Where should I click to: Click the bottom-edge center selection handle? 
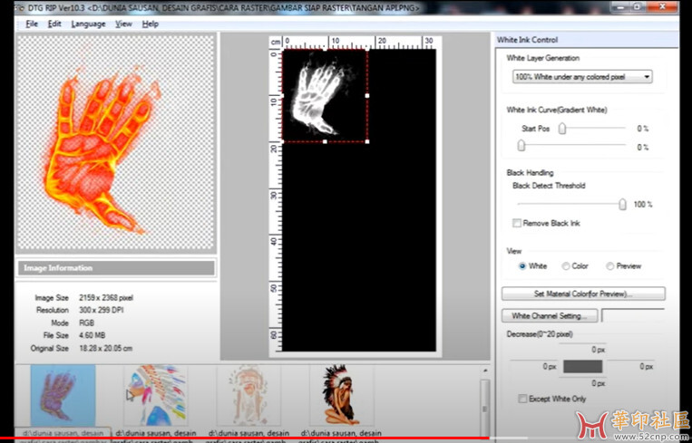[326, 141]
